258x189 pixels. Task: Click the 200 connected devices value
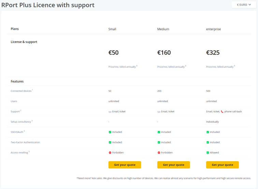pos(159,91)
